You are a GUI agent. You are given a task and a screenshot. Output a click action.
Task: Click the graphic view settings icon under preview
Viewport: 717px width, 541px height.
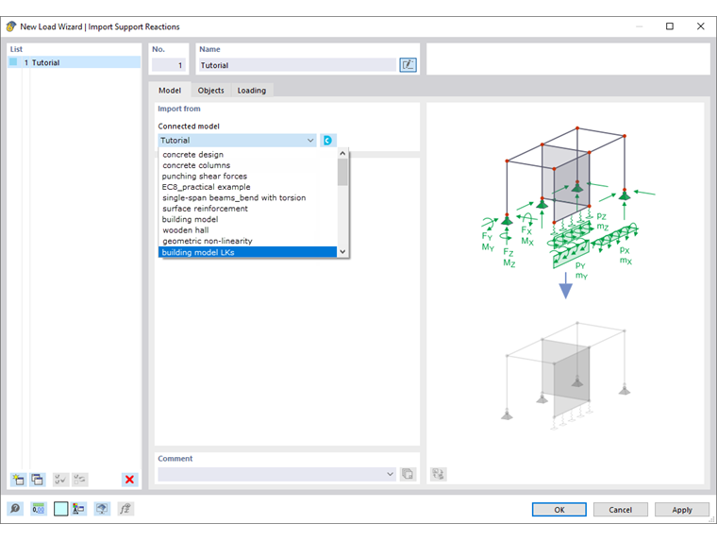point(439,474)
